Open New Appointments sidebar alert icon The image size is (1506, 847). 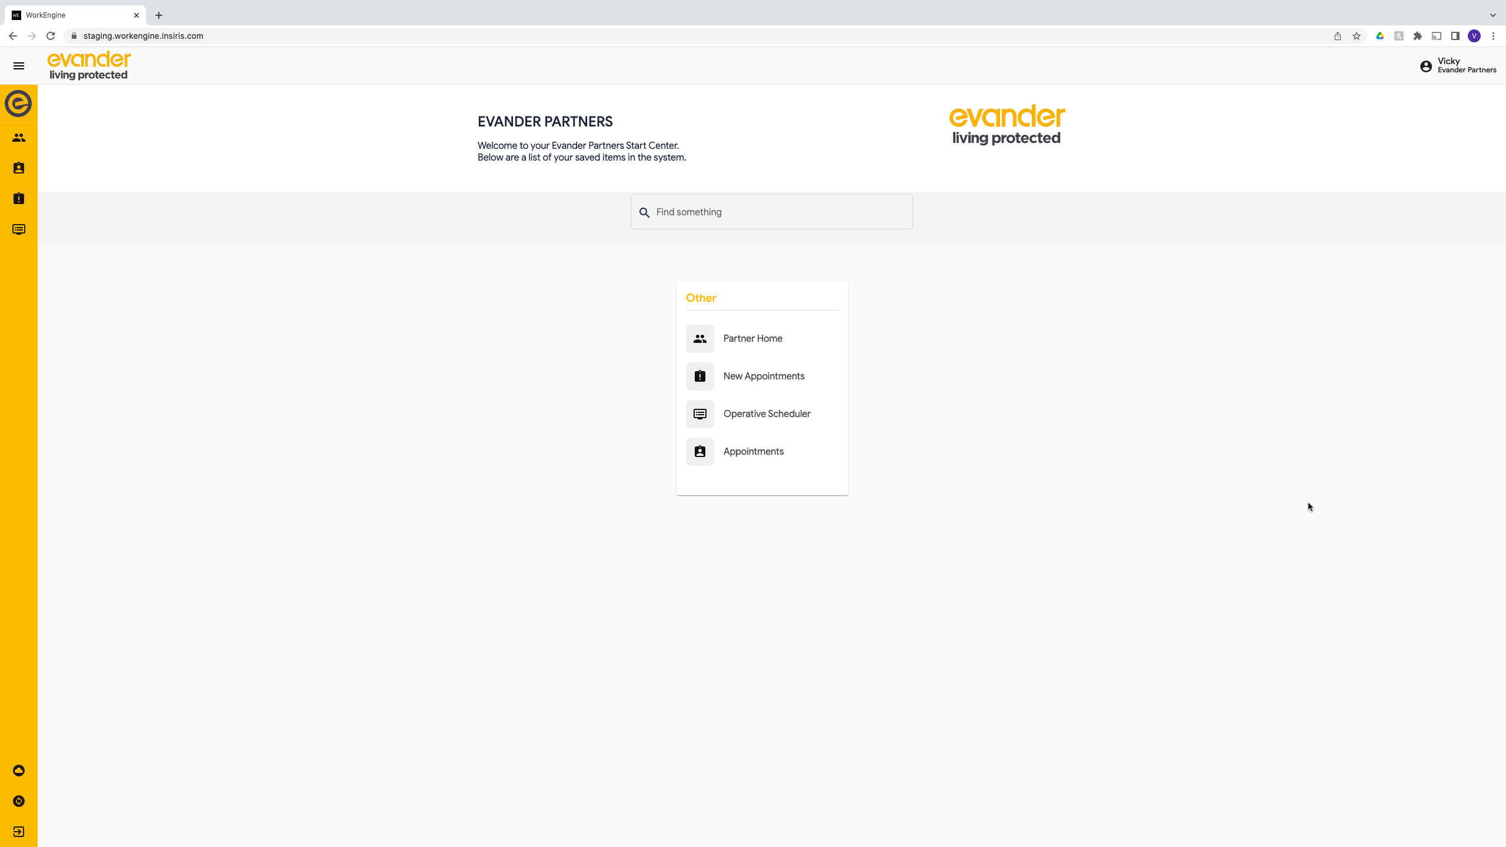coord(19,199)
